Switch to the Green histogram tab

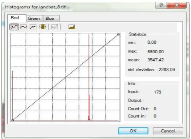point(34,18)
